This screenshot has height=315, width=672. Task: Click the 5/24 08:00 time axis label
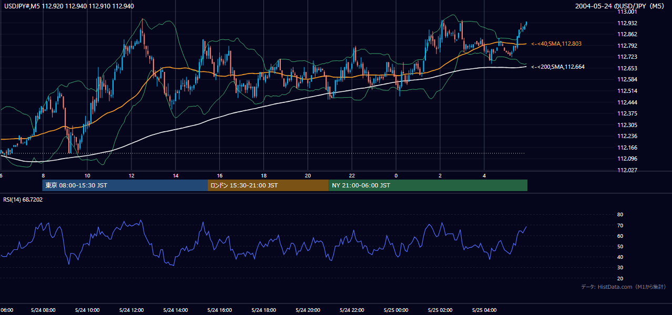[x=43, y=310]
